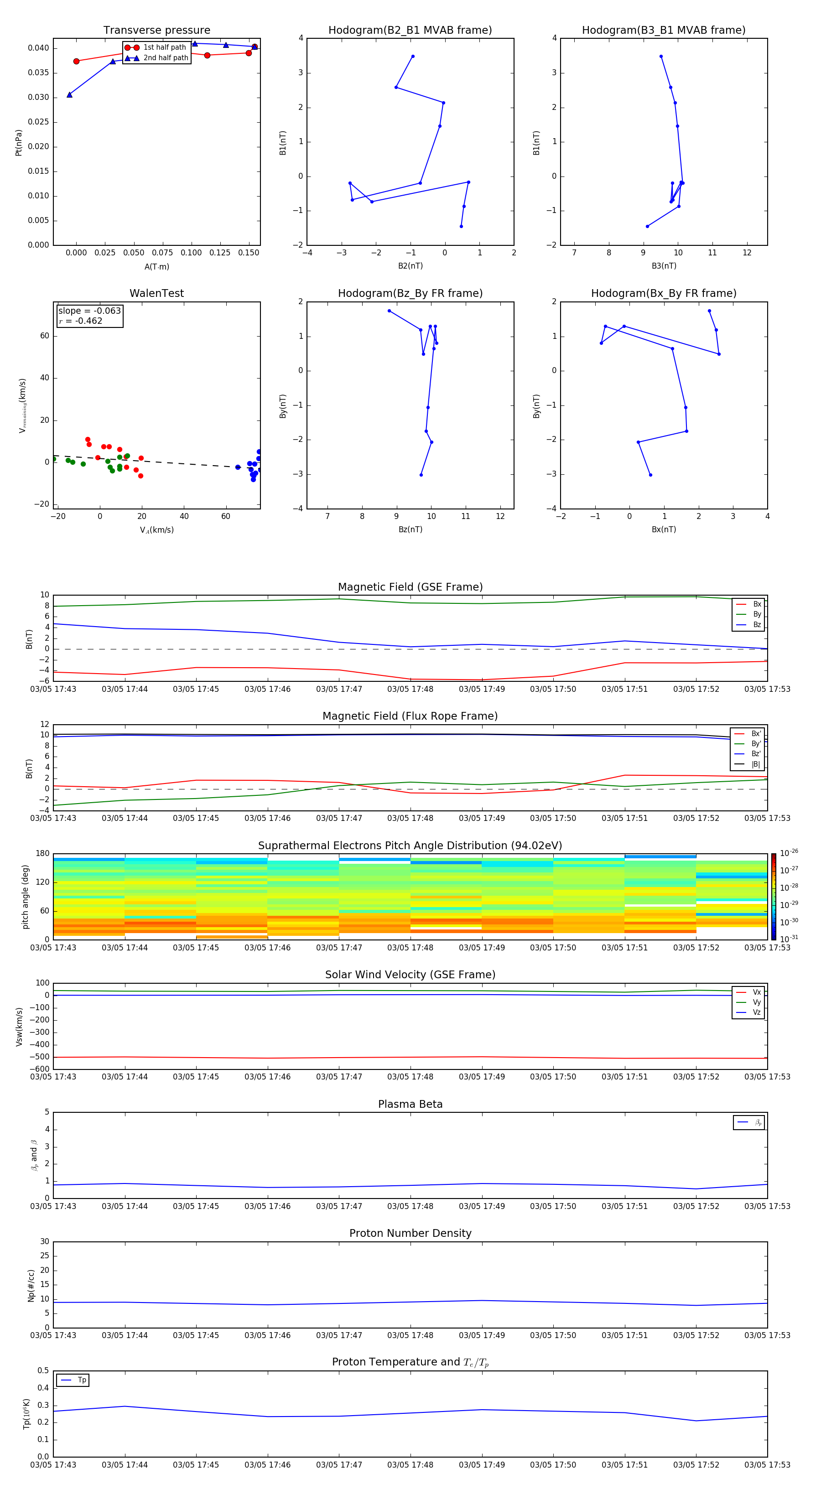
Task: Select the Vz legend entry in Solar Wind Velocity
Action: tap(748, 1012)
